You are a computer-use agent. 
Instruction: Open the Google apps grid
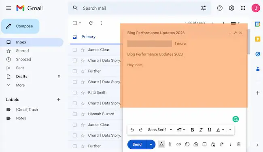coord(243,8)
